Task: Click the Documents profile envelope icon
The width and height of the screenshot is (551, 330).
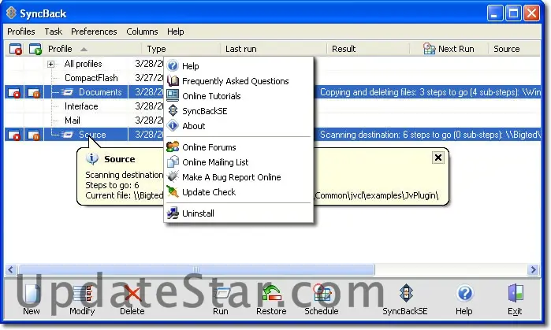Action: pos(67,93)
